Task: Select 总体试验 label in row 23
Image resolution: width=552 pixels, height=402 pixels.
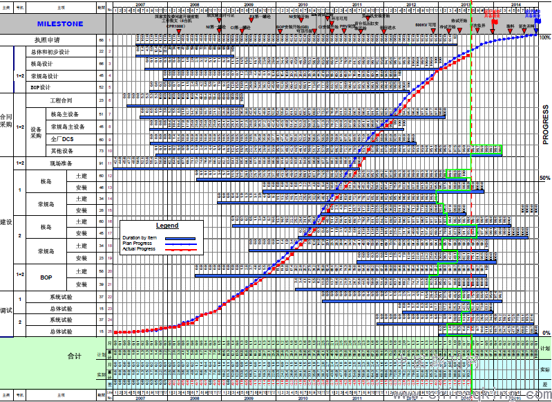Action: coord(61,309)
